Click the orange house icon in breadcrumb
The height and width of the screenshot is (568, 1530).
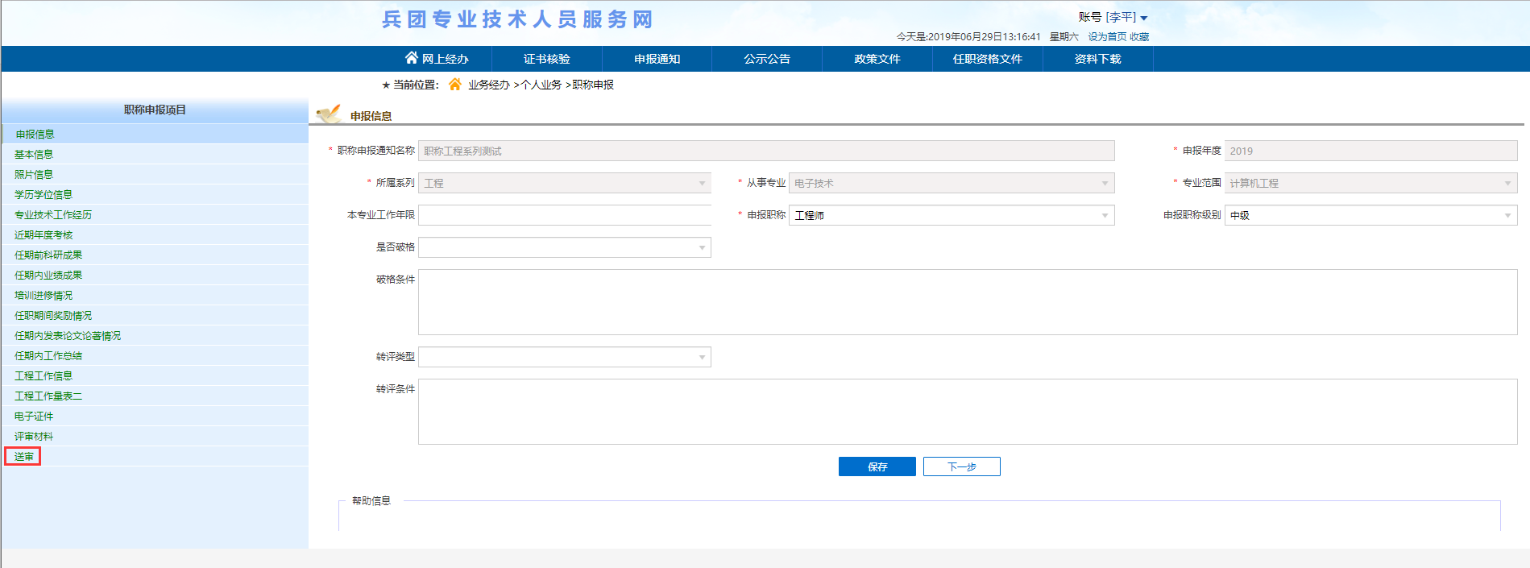click(455, 85)
